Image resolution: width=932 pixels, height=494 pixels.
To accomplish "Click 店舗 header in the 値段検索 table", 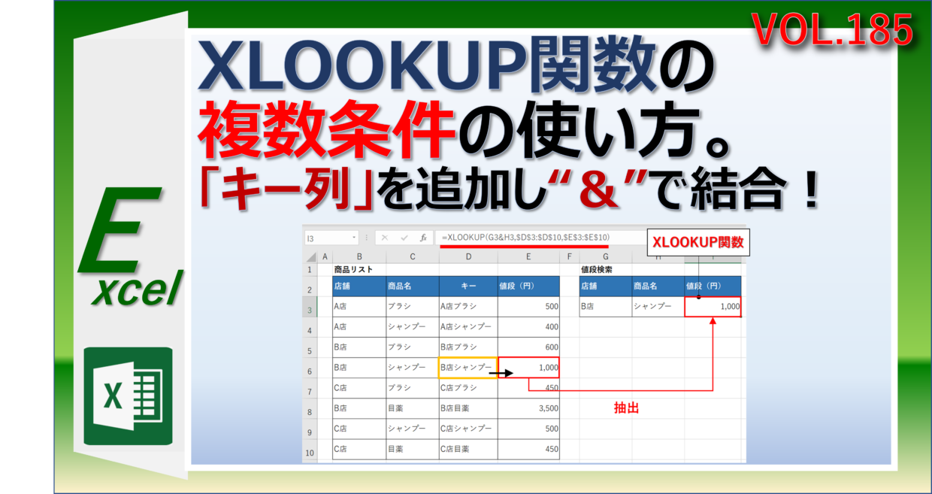I will [606, 286].
